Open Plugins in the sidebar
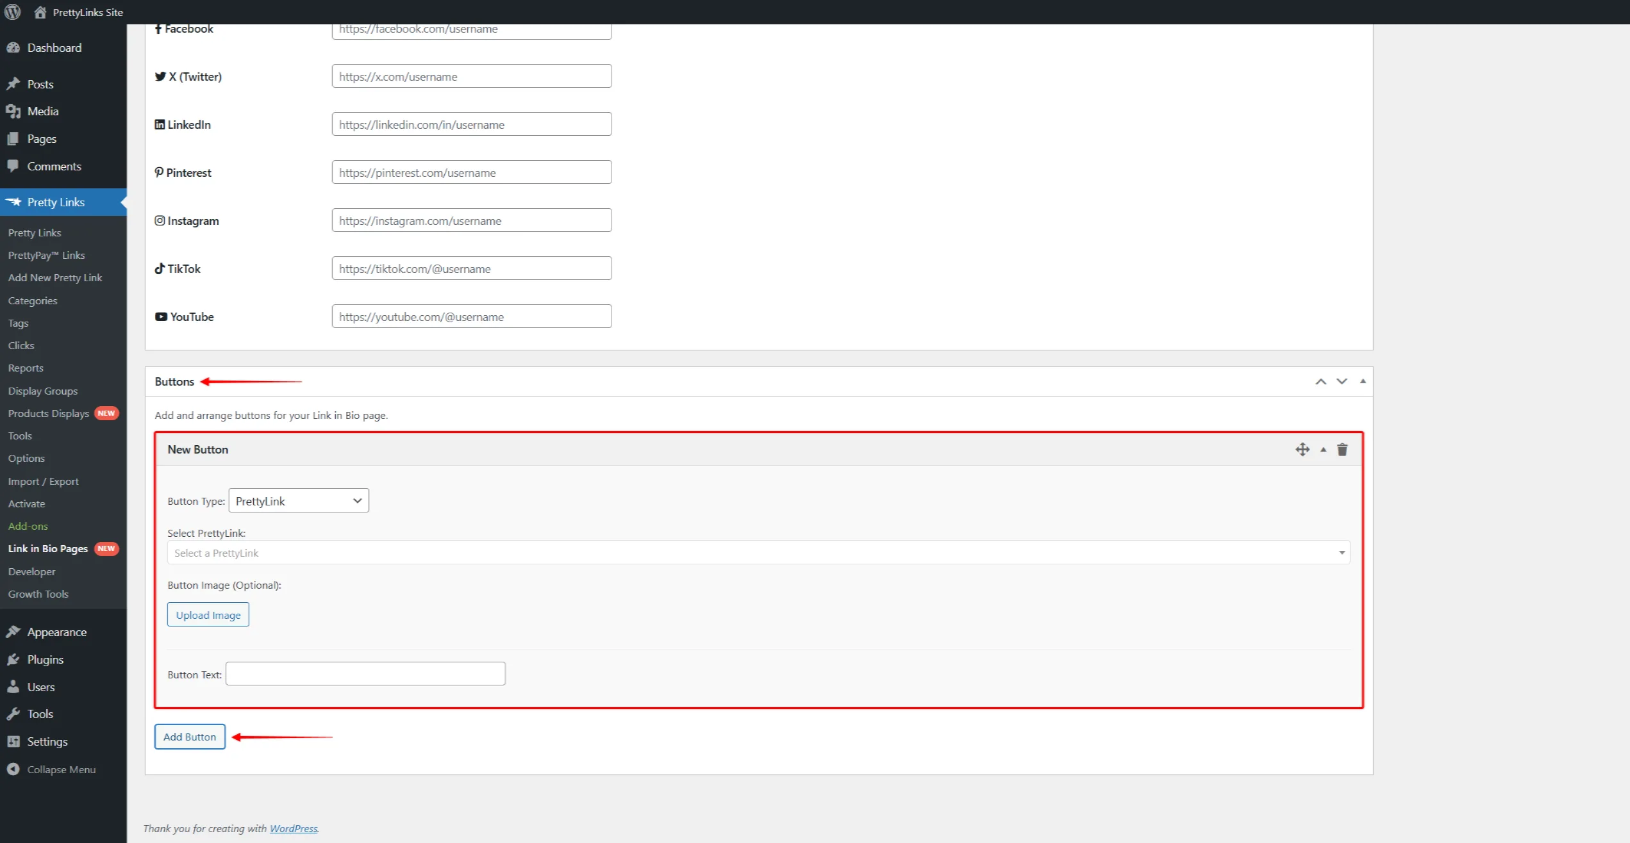This screenshot has width=1630, height=843. click(45, 660)
